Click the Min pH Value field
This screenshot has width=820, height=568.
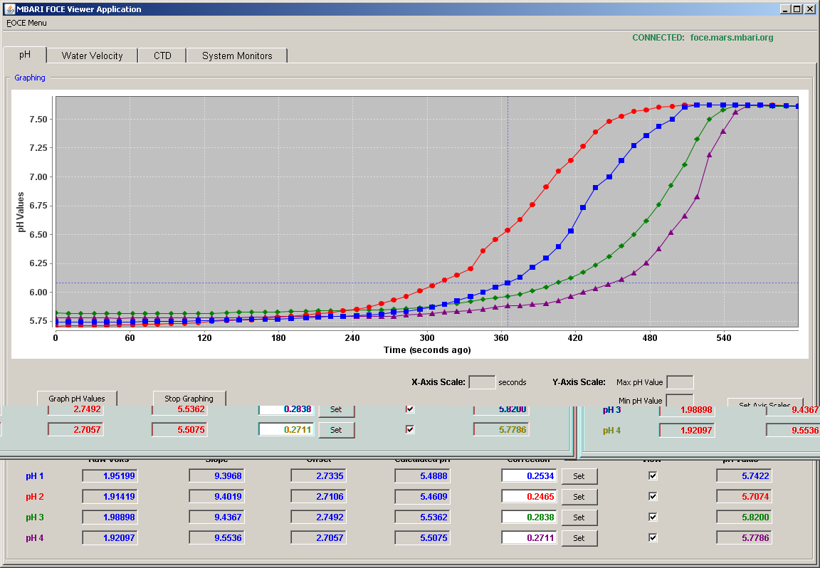[x=680, y=400]
